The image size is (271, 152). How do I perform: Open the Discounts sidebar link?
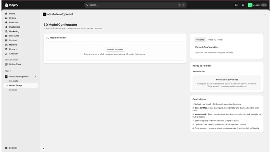point(14,36)
